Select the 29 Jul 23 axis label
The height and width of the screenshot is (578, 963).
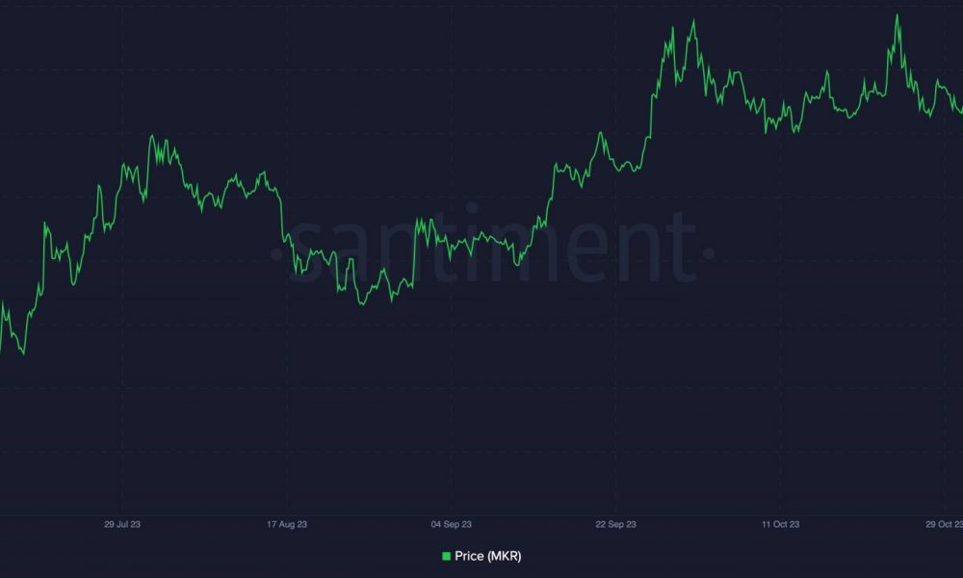(x=122, y=524)
